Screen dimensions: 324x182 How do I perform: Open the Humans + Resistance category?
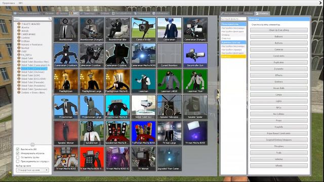pyautogui.click(x=31, y=44)
